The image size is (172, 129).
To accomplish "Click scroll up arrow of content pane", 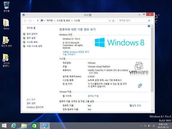I will pos(152,26).
